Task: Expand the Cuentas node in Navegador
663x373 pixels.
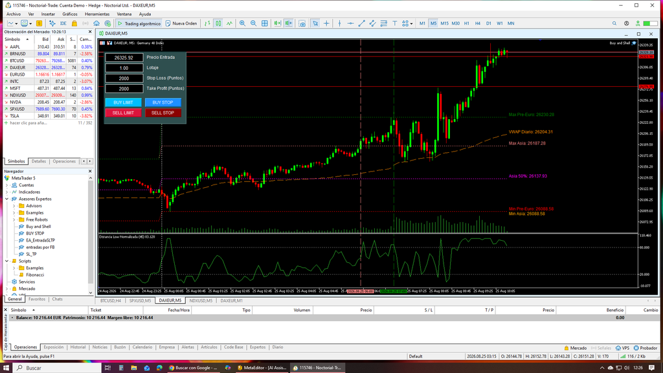Action: pos(6,185)
